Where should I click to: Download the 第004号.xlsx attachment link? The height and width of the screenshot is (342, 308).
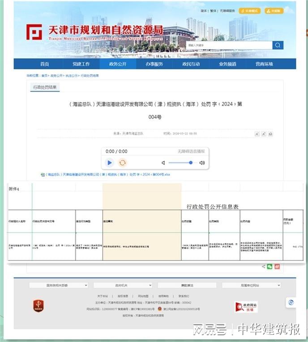tap(108, 174)
